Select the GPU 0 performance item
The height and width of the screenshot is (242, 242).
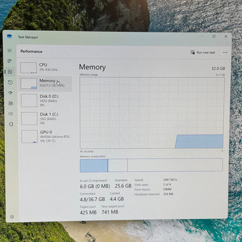point(47,136)
